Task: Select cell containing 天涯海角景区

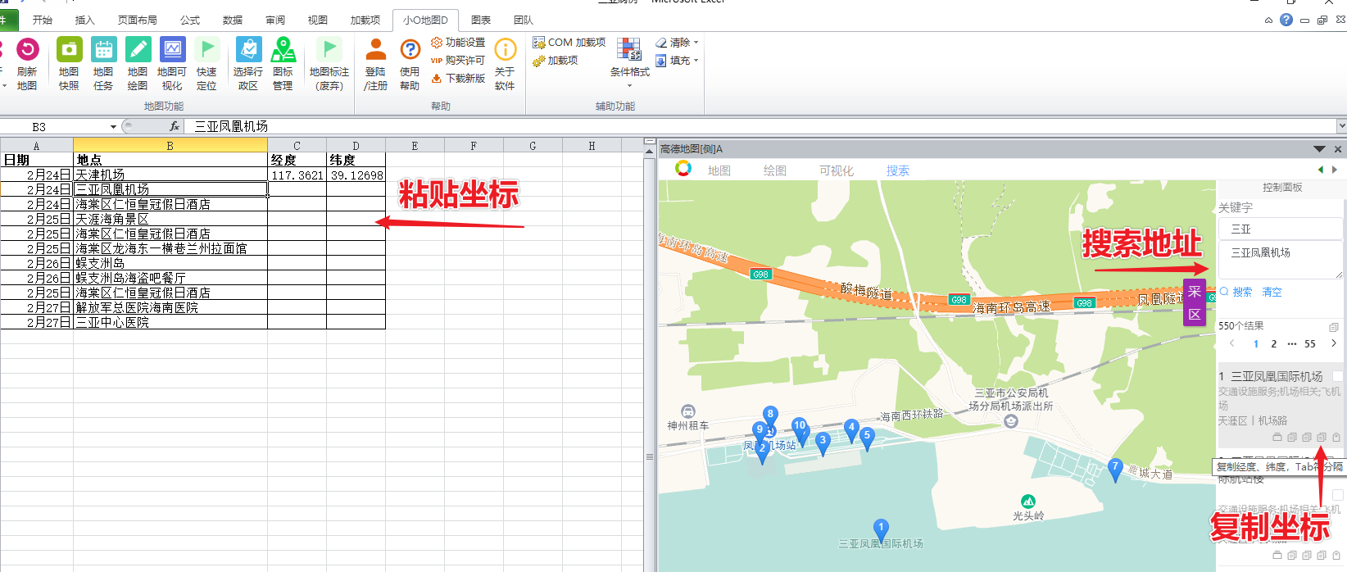Action: coord(170,220)
